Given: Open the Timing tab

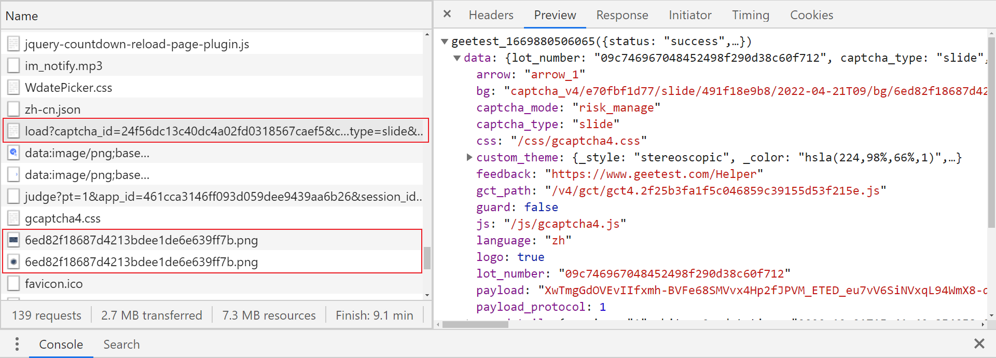Looking at the screenshot, I should click(751, 15).
